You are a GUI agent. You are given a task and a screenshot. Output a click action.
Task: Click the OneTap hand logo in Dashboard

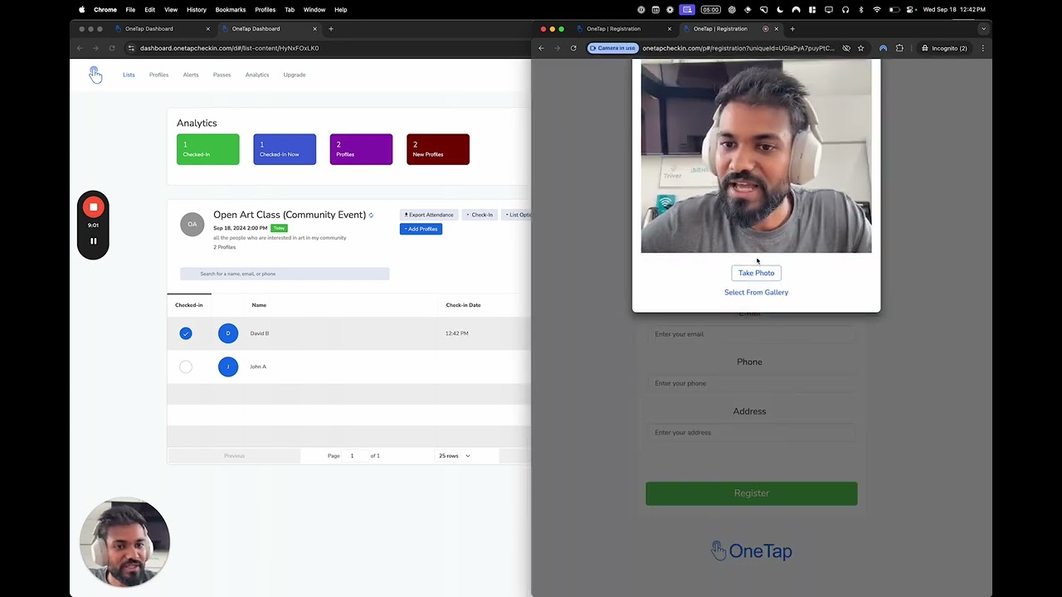click(x=95, y=75)
